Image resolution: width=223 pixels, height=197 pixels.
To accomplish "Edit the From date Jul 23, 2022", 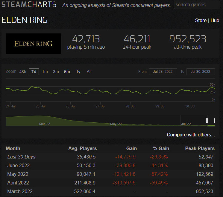I will coord(163,72).
